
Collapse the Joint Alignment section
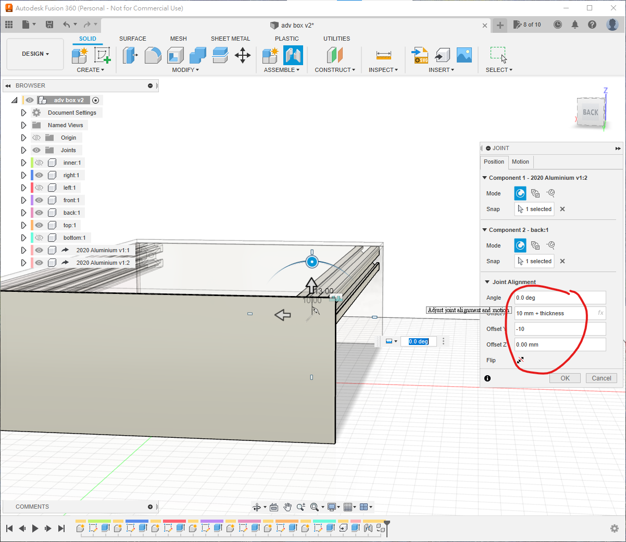tap(487, 282)
